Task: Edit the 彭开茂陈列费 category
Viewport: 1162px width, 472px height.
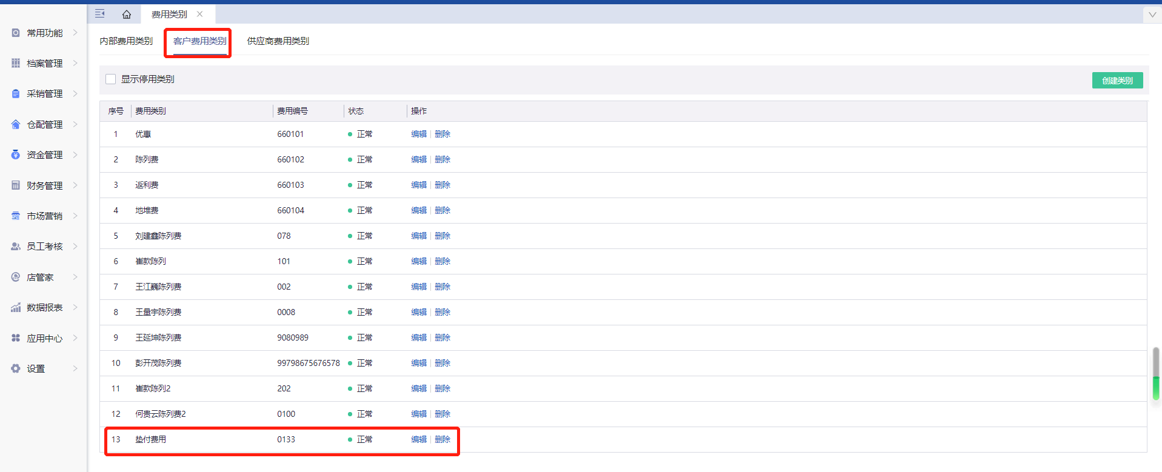Action: (419, 363)
